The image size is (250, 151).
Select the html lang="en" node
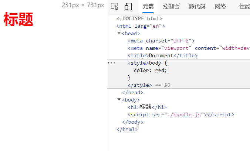coord(141,26)
